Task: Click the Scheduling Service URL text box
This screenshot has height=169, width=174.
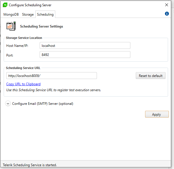Action: (x=51, y=76)
